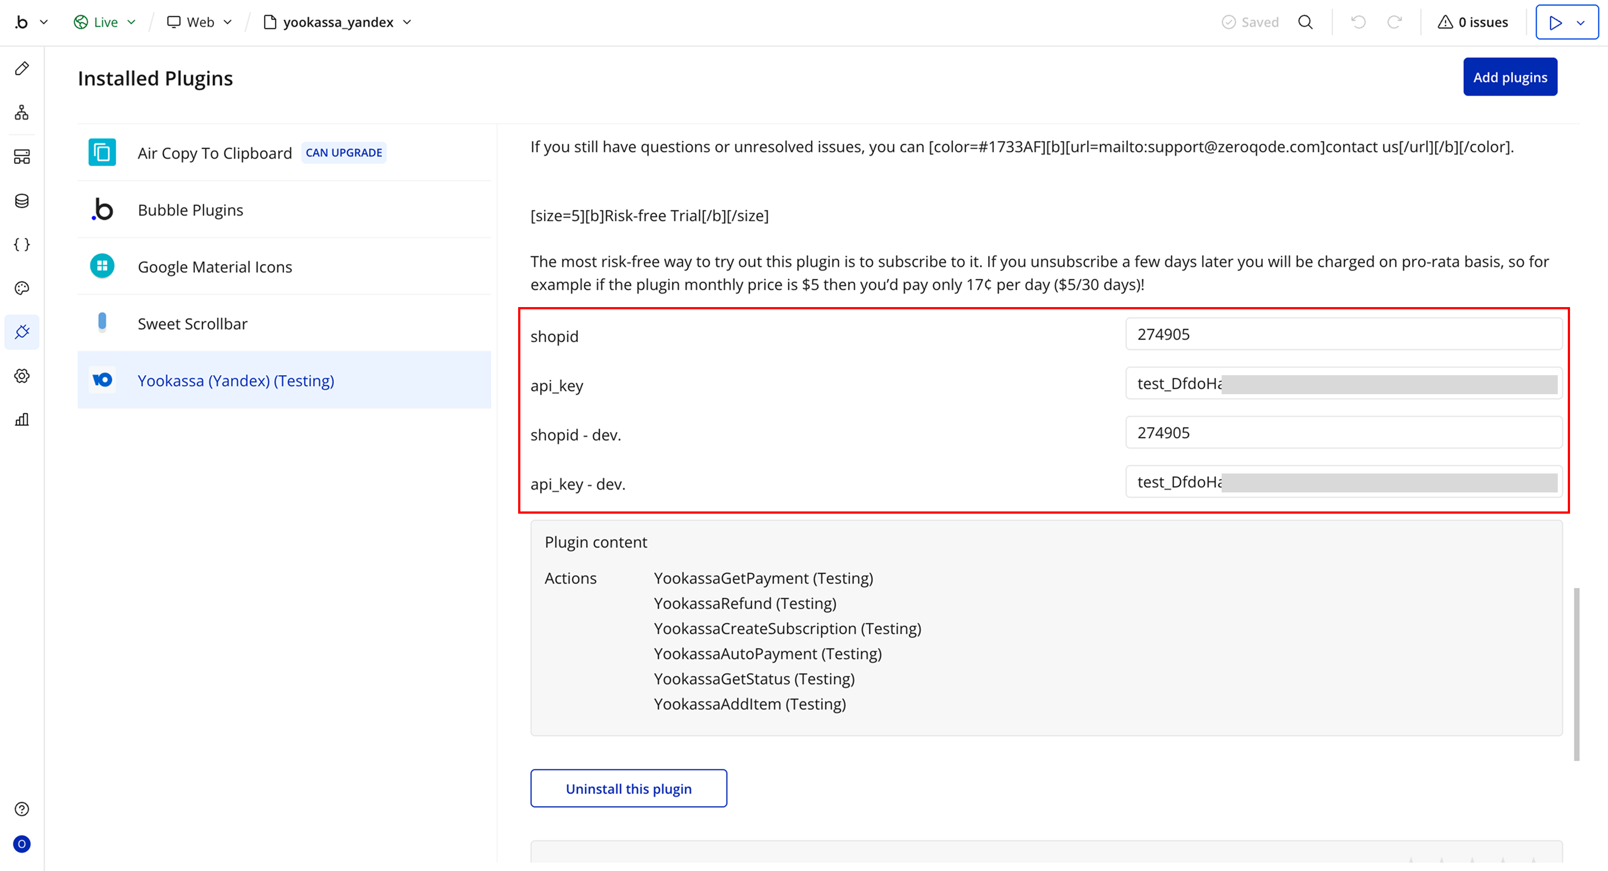Select Air Copy To Clipboard plugin
1608x871 pixels.
coord(215,153)
